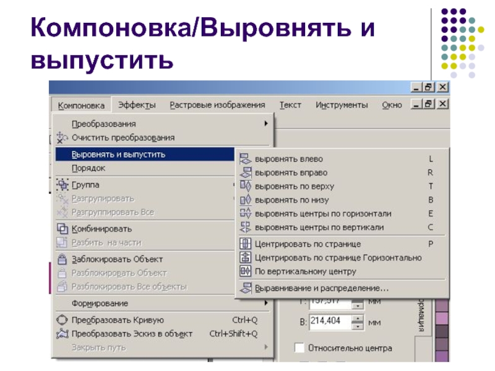Viewport: 495px width, 371px height.
Task: Click the Очистить преобразования icon
Action: [62, 137]
